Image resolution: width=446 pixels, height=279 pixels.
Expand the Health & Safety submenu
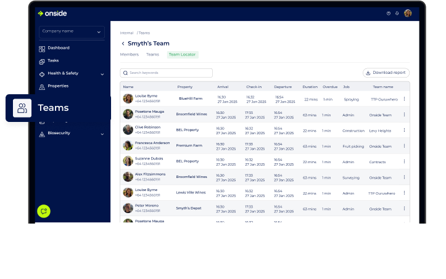point(103,73)
